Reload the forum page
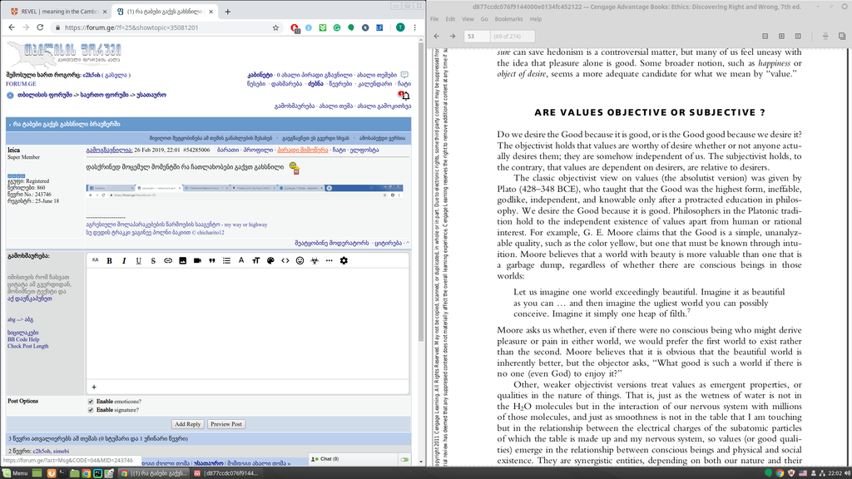Image resolution: width=852 pixels, height=479 pixels. click(x=40, y=27)
